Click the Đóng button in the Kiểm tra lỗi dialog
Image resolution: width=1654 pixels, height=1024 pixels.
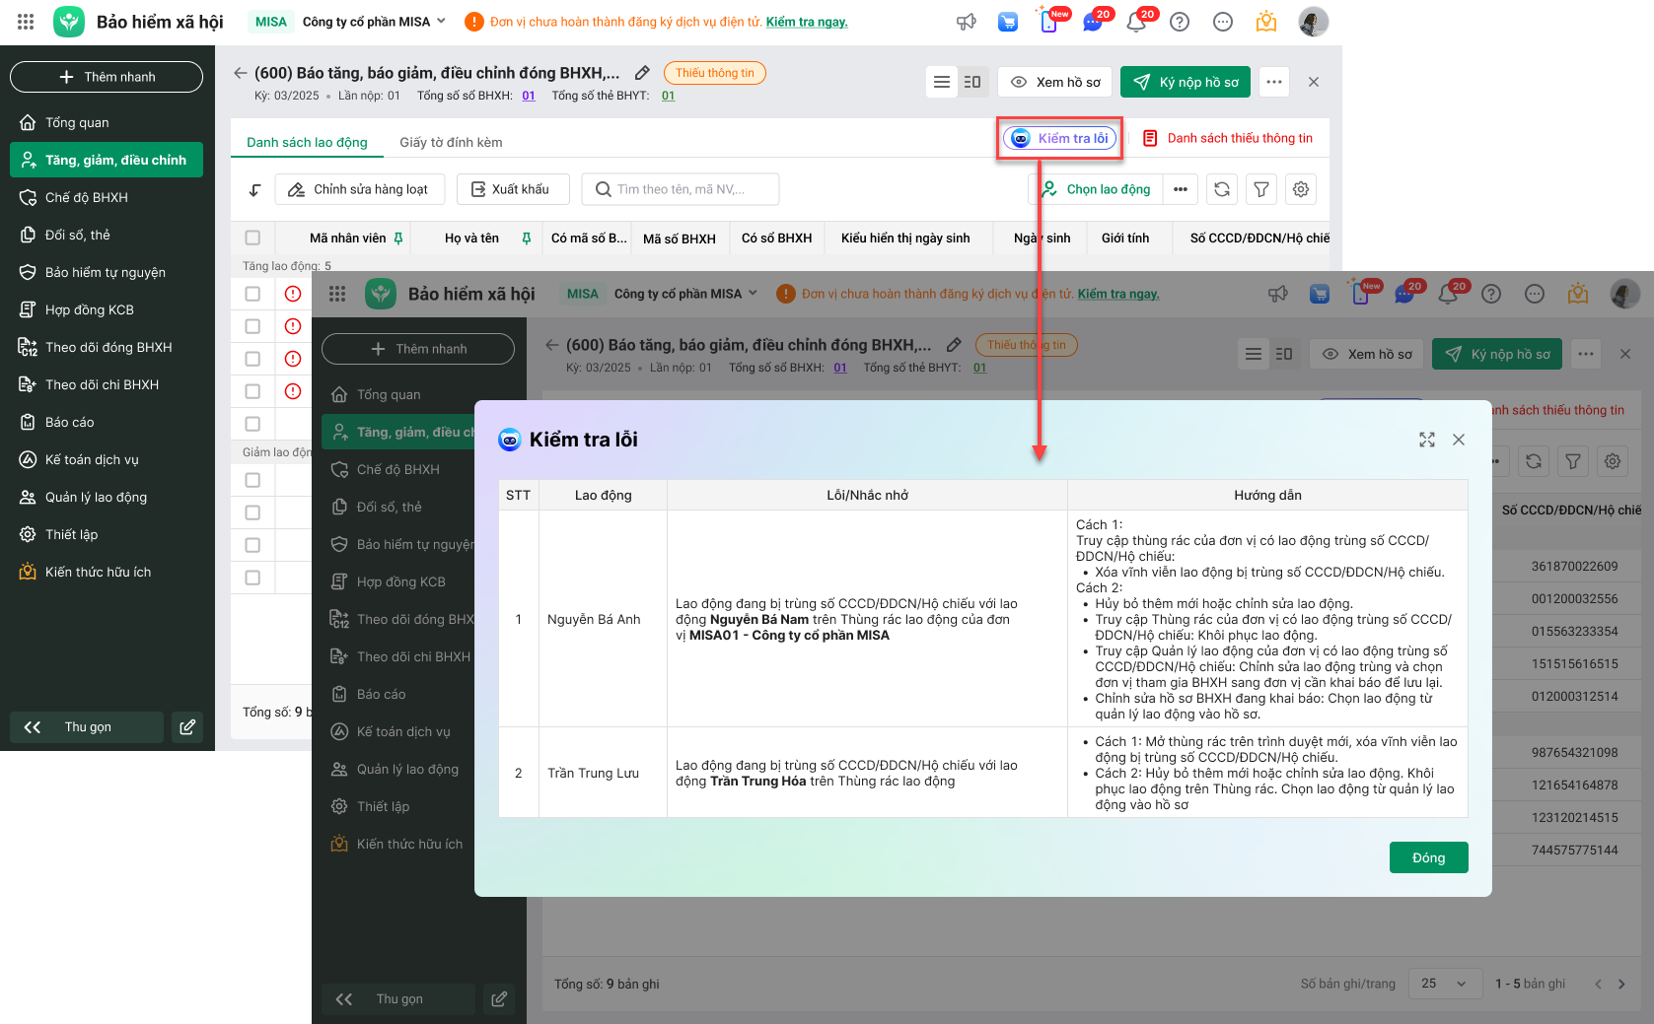click(x=1428, y=857)
